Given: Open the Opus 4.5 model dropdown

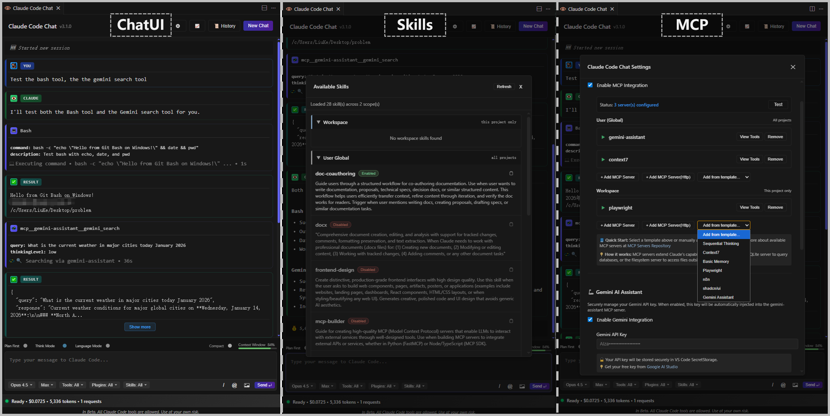Looking at the screenshot, I should pos(21,385).
